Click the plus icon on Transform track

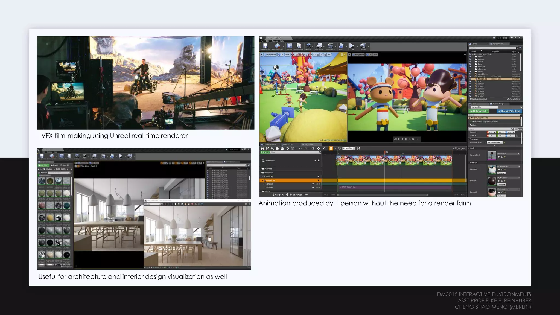(313, 184)
